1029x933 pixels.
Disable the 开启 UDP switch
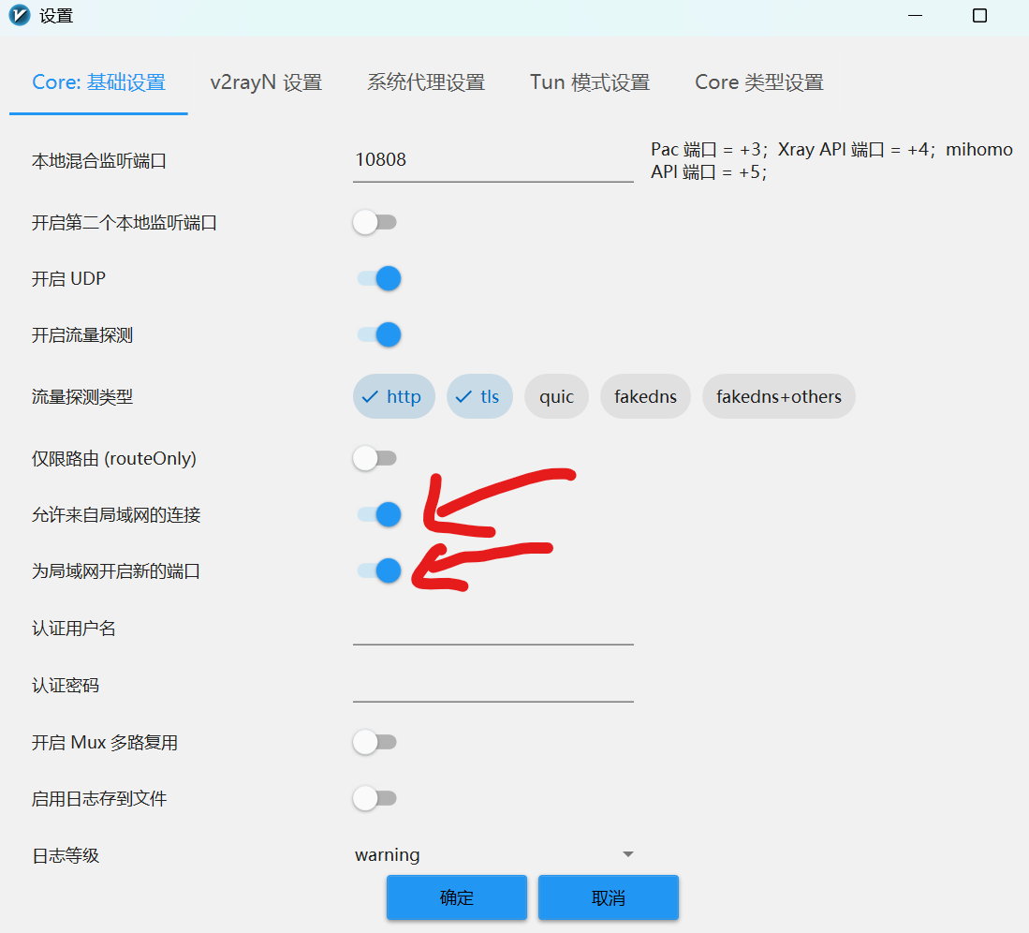378,279
